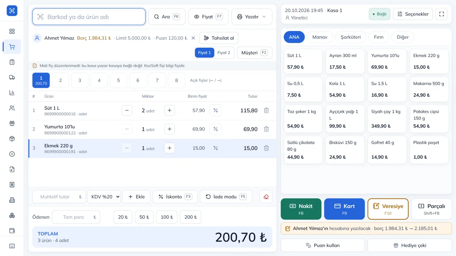This screenshot has width=456, height=256.
Task: Toggle İade modu return mode
Action: [x=226, y=197]
